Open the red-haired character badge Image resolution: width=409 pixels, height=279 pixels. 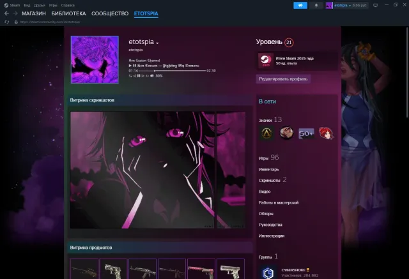[x=326, y=133]
